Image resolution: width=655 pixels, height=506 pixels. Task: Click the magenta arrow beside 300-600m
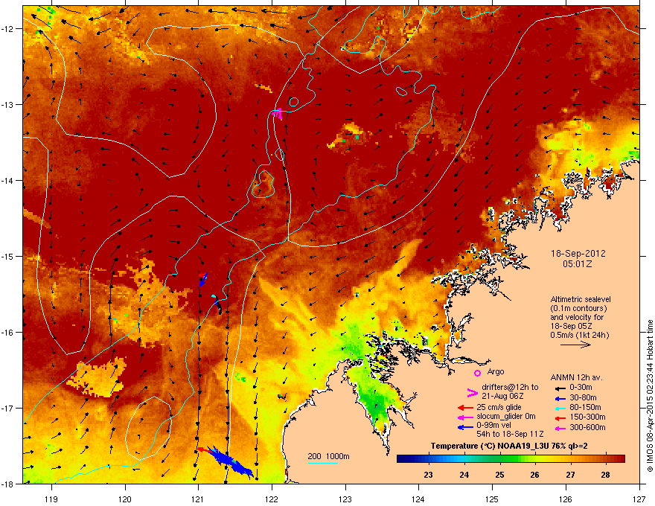click(559, 428)
